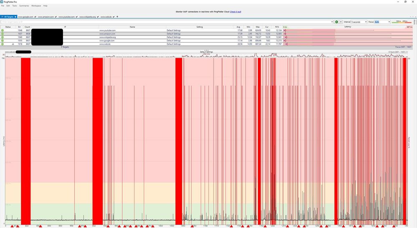Click the PL% value 12,215 for www.google.com
Viewport: 417px width, 228px height.
pyautogui.click(x=278, y=41)
